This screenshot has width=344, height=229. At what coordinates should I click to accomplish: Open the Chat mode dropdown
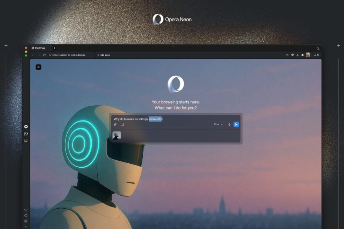tap(217, 124)
